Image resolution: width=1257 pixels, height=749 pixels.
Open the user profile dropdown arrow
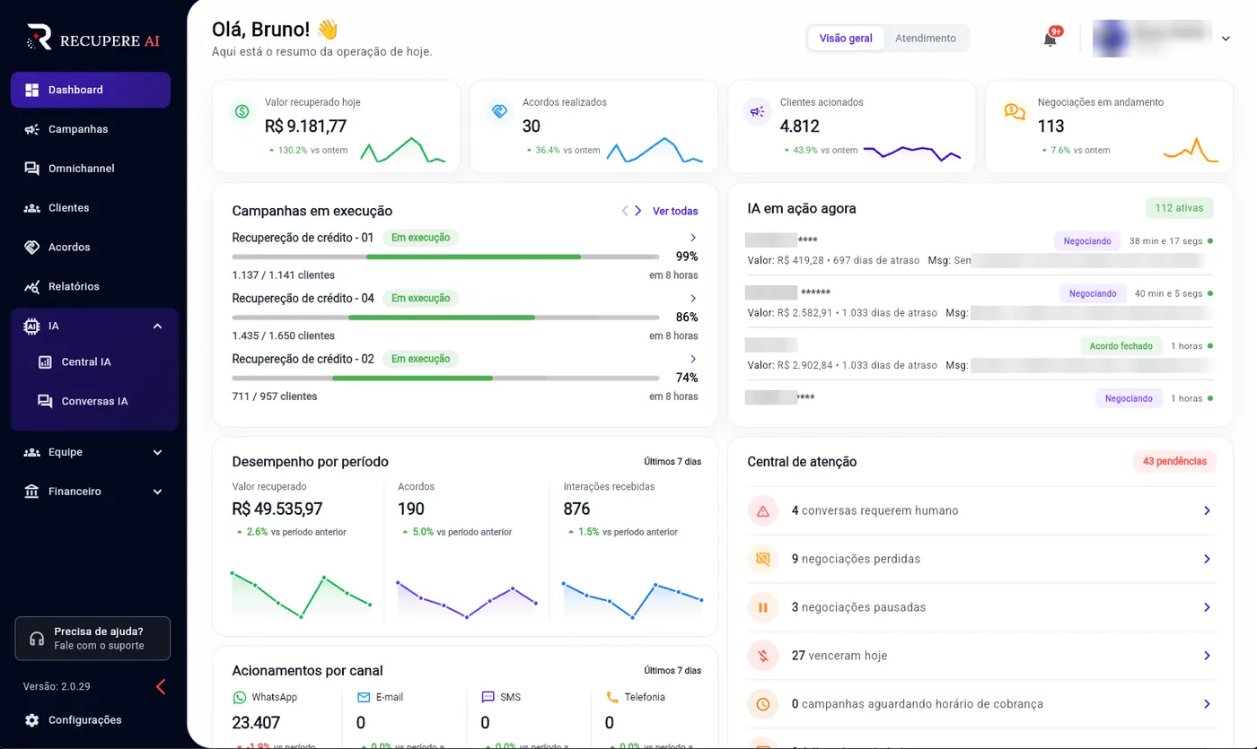[x=1226, y=39]
